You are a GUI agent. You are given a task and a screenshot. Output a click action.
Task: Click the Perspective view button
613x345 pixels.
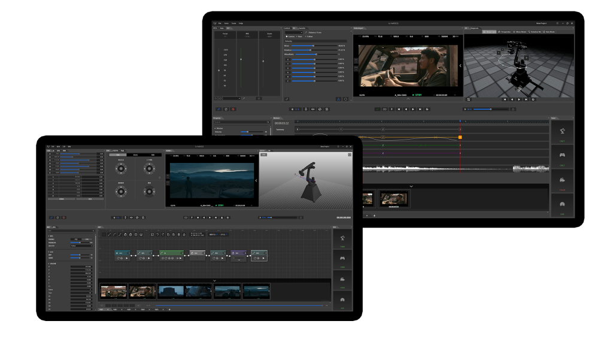505,32
